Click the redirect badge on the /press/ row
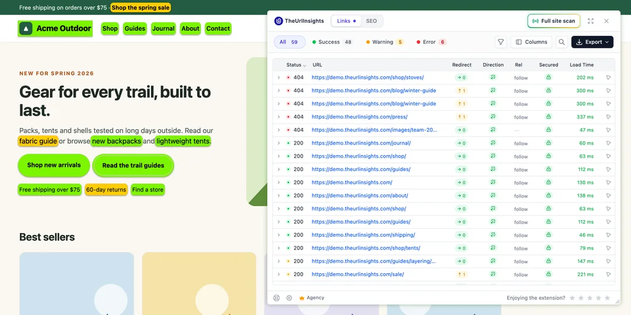Screen dimensions: 631x315 pyautogui.click(x=461, y=117)
